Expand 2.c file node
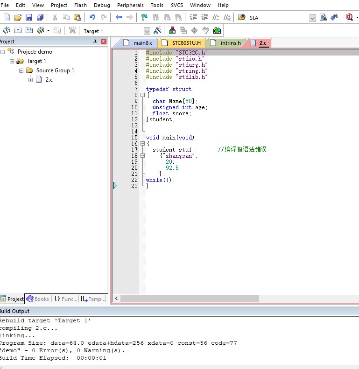 point(30,80)
